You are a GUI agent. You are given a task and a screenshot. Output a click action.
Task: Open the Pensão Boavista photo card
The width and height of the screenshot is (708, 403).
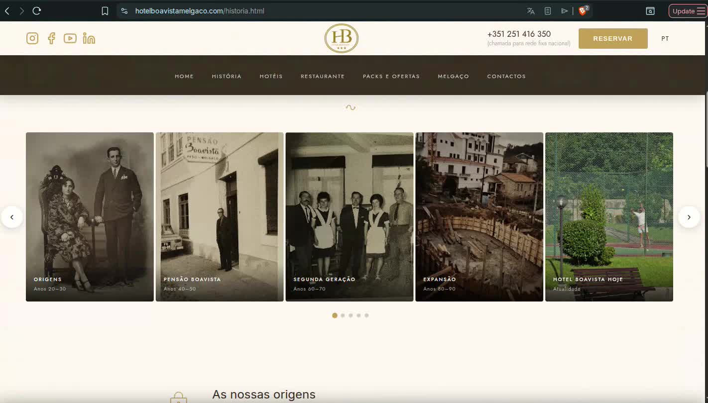pyautogui.click(x=220, y=217)
